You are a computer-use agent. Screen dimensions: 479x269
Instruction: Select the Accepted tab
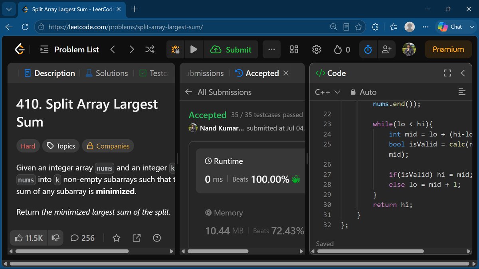(x=257, y=73)
